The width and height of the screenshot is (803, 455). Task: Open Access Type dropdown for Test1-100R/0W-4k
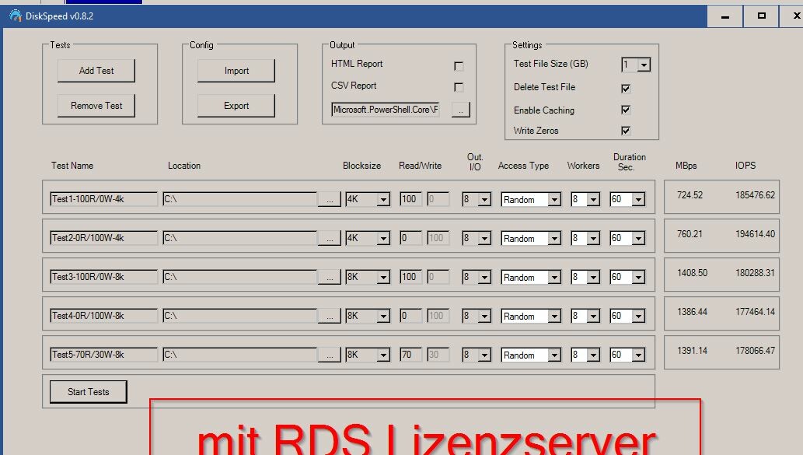tap(554, 199)
